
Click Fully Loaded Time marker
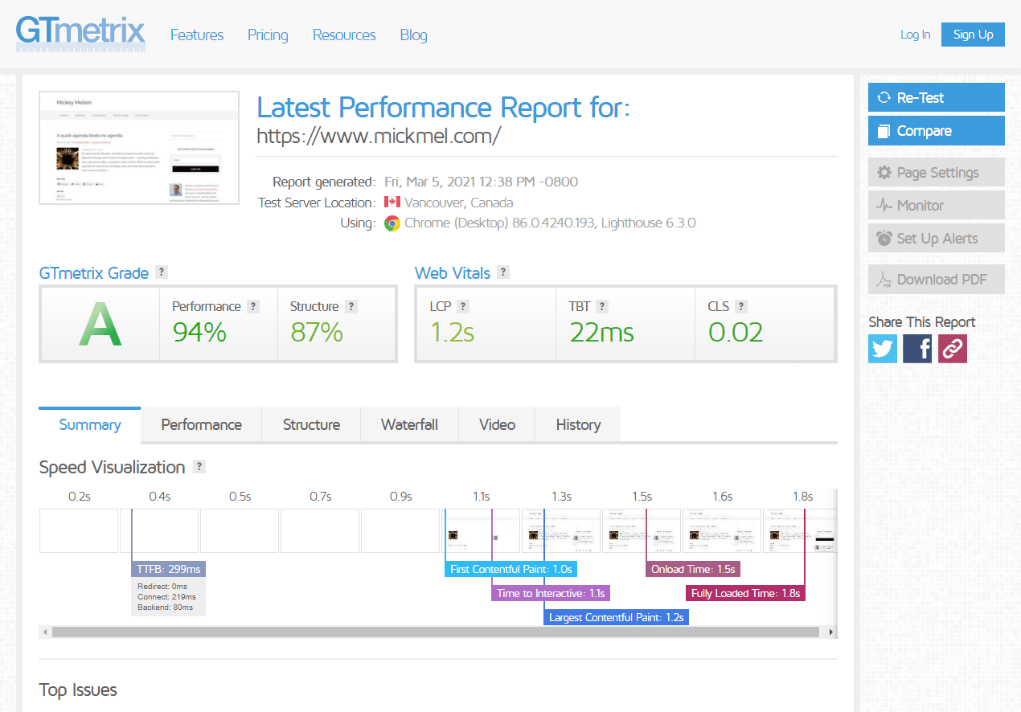pos(745,593)
